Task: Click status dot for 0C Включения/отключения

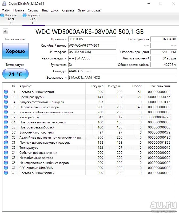Action: [6, 132]
